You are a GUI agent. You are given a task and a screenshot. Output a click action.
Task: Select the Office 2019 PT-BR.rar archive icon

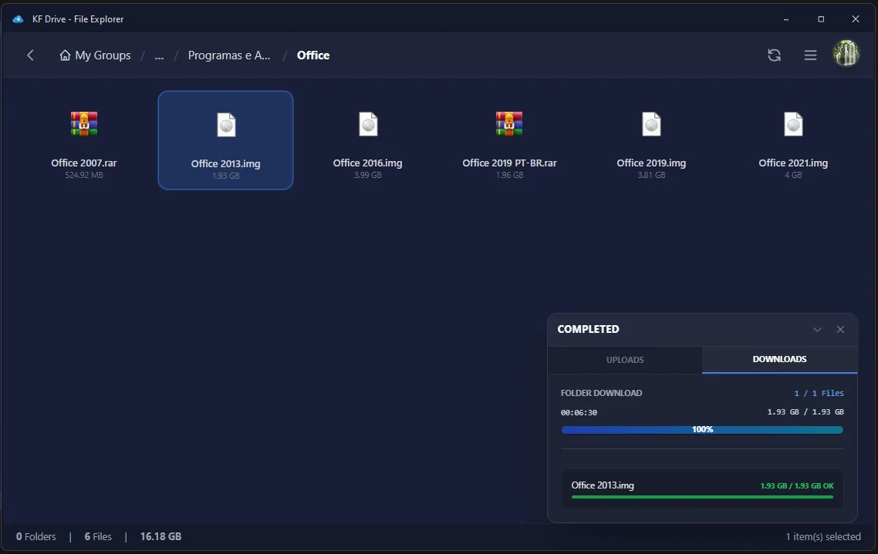click(x=509, y=123)
